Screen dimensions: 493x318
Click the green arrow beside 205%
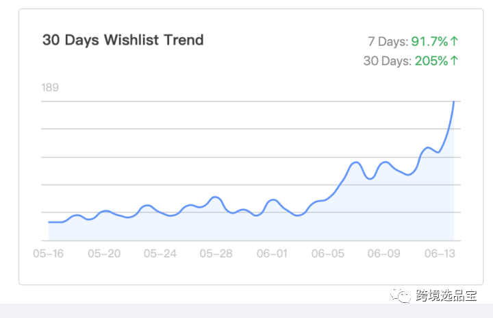pos(454,61)
